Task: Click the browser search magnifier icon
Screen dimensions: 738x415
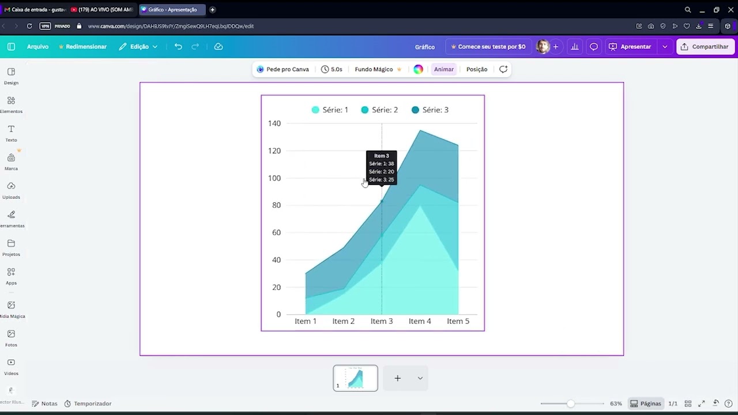Action: click(x=688, y=10)
